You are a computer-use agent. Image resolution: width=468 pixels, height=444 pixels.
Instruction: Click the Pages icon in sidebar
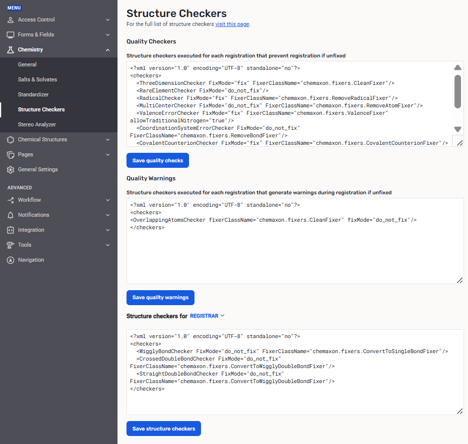10,155
